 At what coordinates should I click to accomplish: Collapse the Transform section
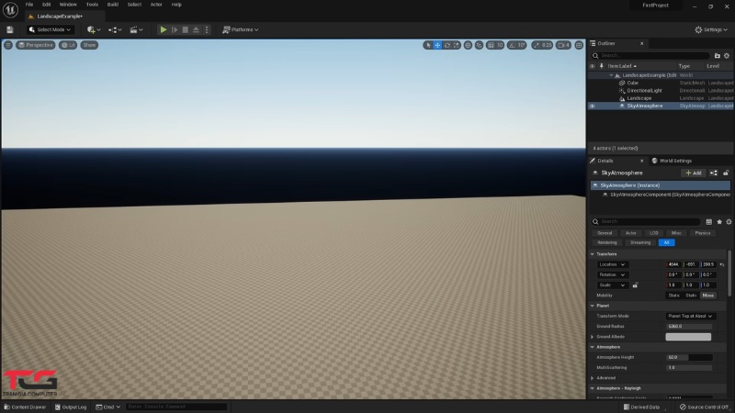(x=592, y=254)
